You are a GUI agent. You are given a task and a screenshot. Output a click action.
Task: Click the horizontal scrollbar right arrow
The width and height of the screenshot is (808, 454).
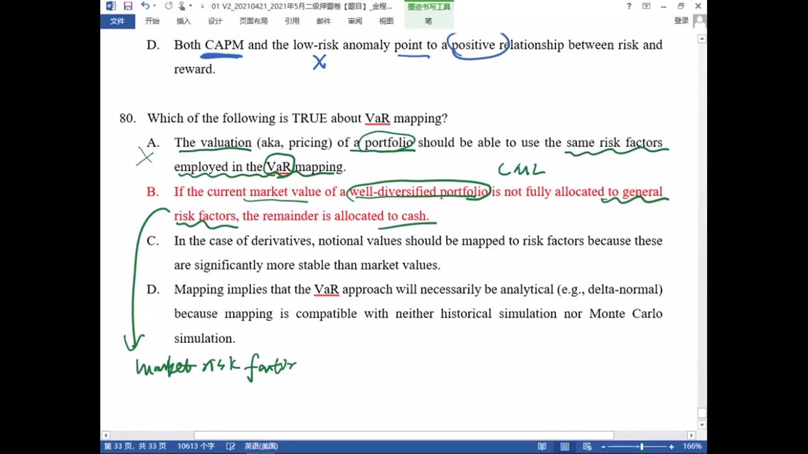point(692,435)
